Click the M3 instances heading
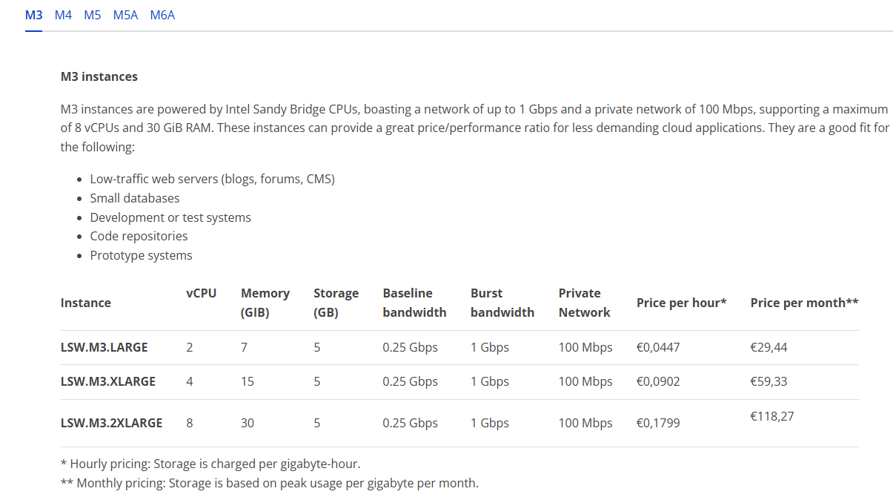Viewport: 893px width, 500px height. point(99,76)
